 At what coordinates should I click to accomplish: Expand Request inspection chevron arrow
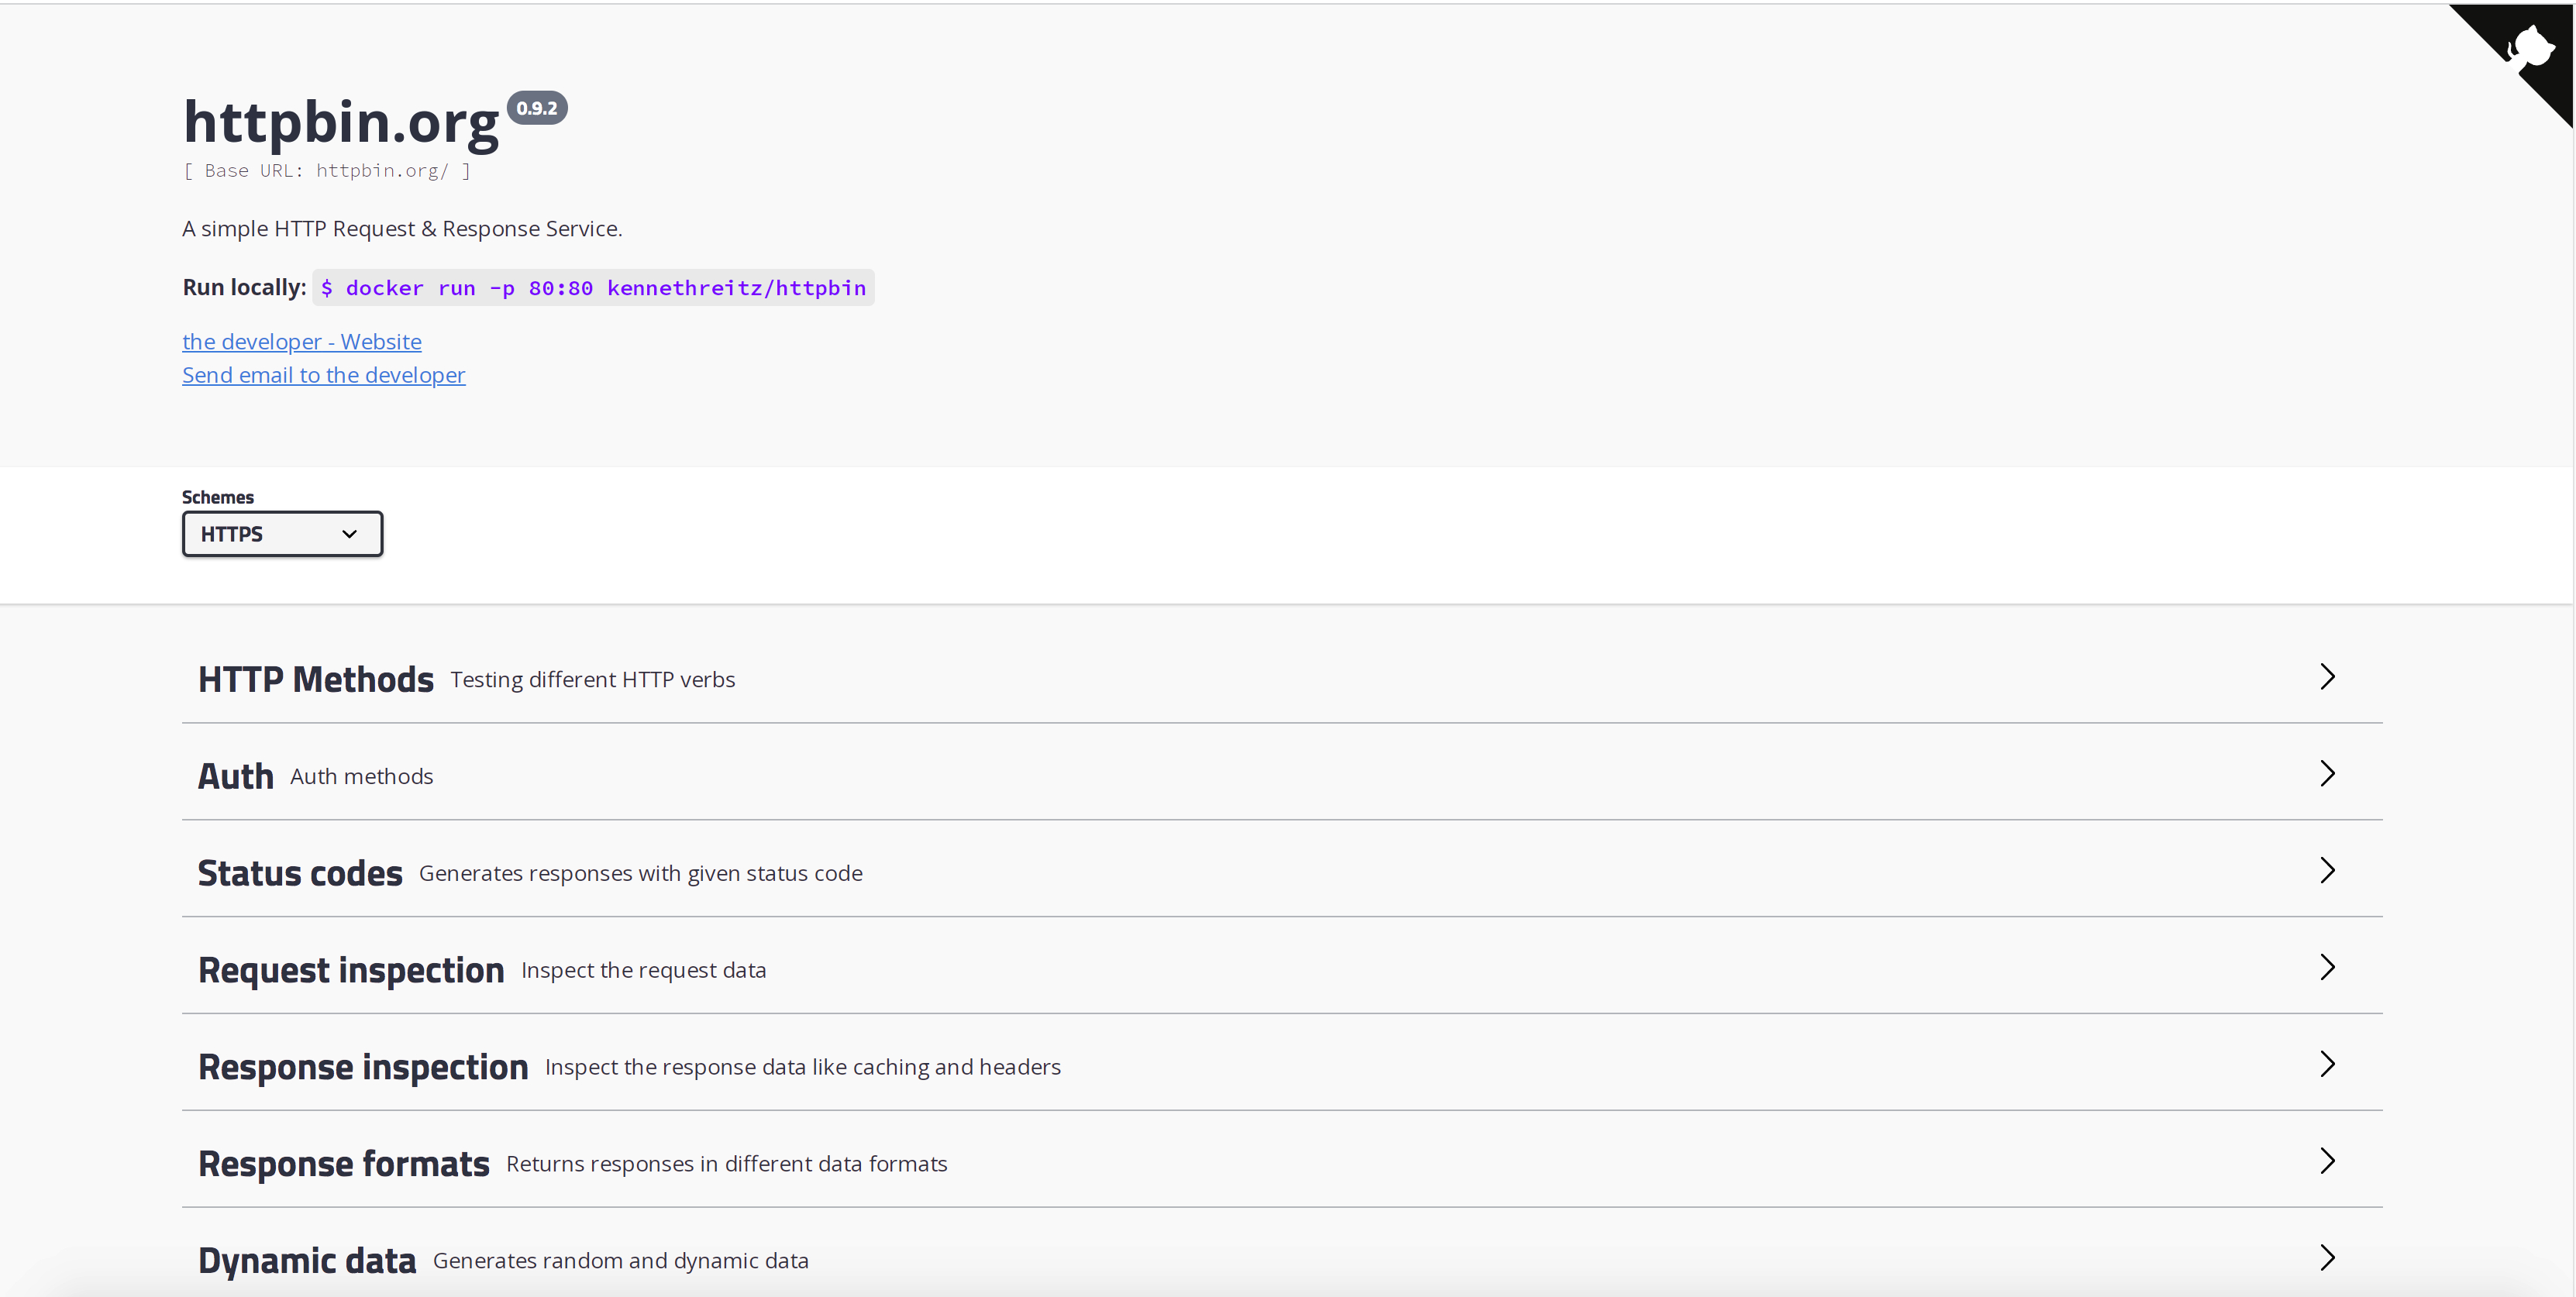tap(2327, 968)
